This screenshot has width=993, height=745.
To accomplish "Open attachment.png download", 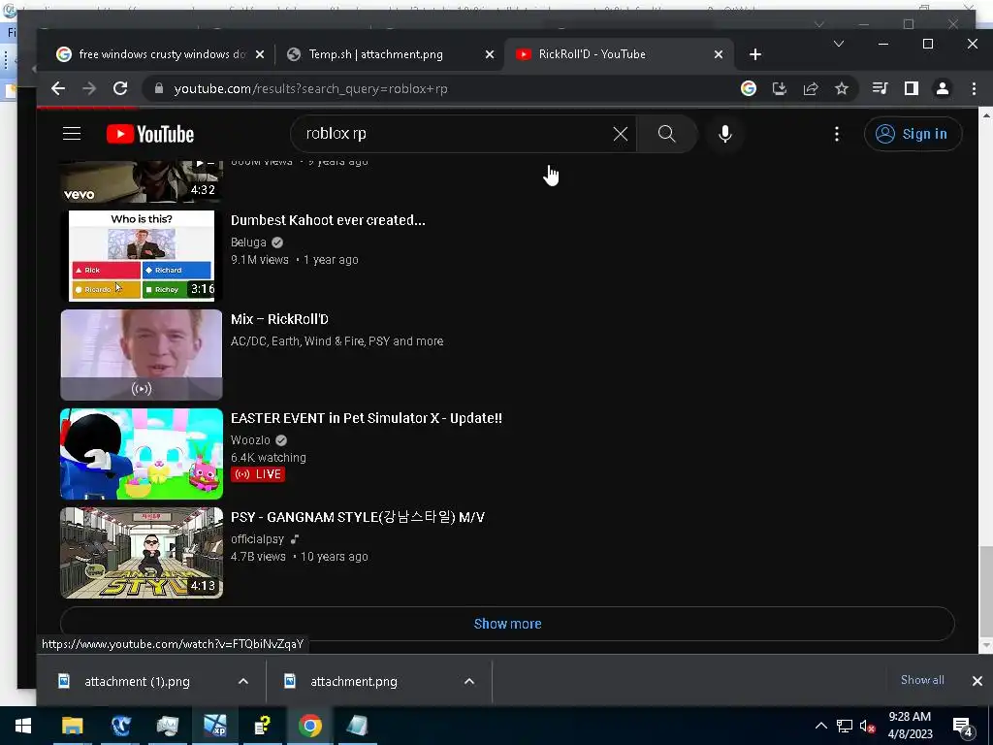I will [x=353, y=682].
